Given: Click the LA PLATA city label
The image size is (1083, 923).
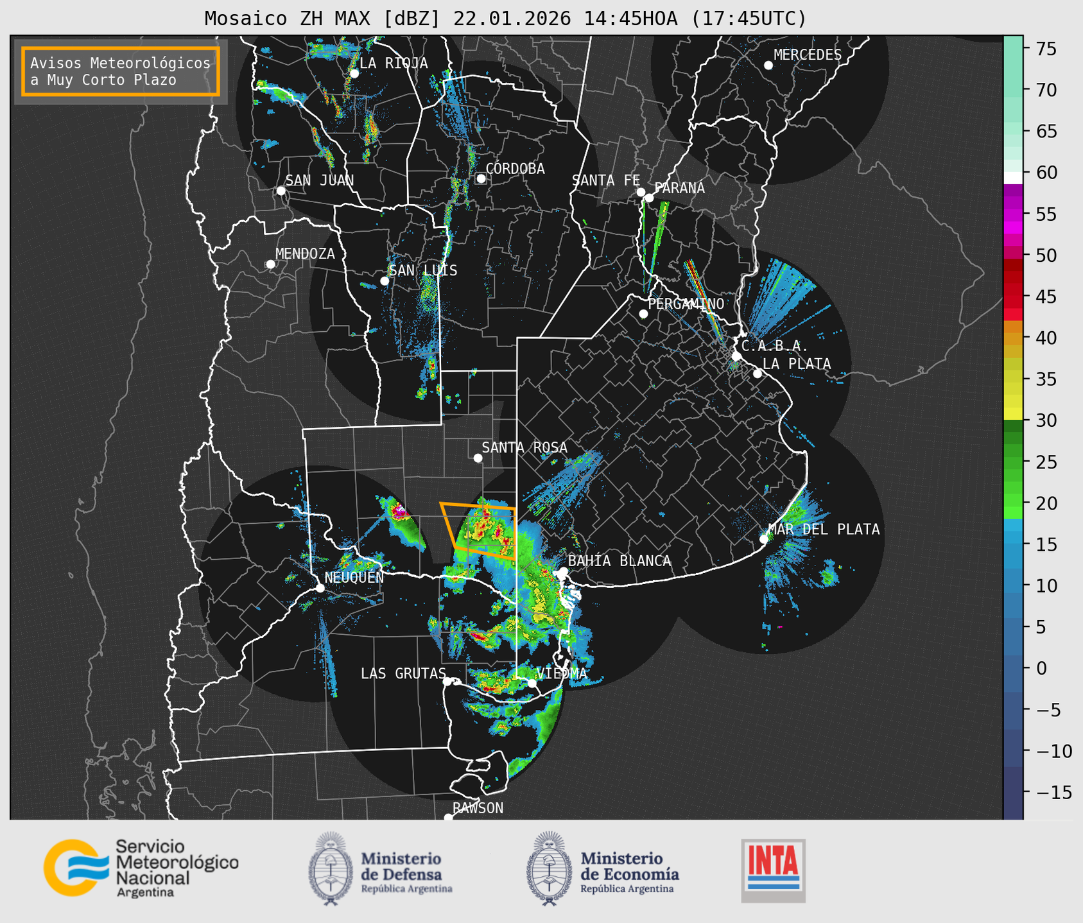Looking at the screenshot, I should [797, 364].
